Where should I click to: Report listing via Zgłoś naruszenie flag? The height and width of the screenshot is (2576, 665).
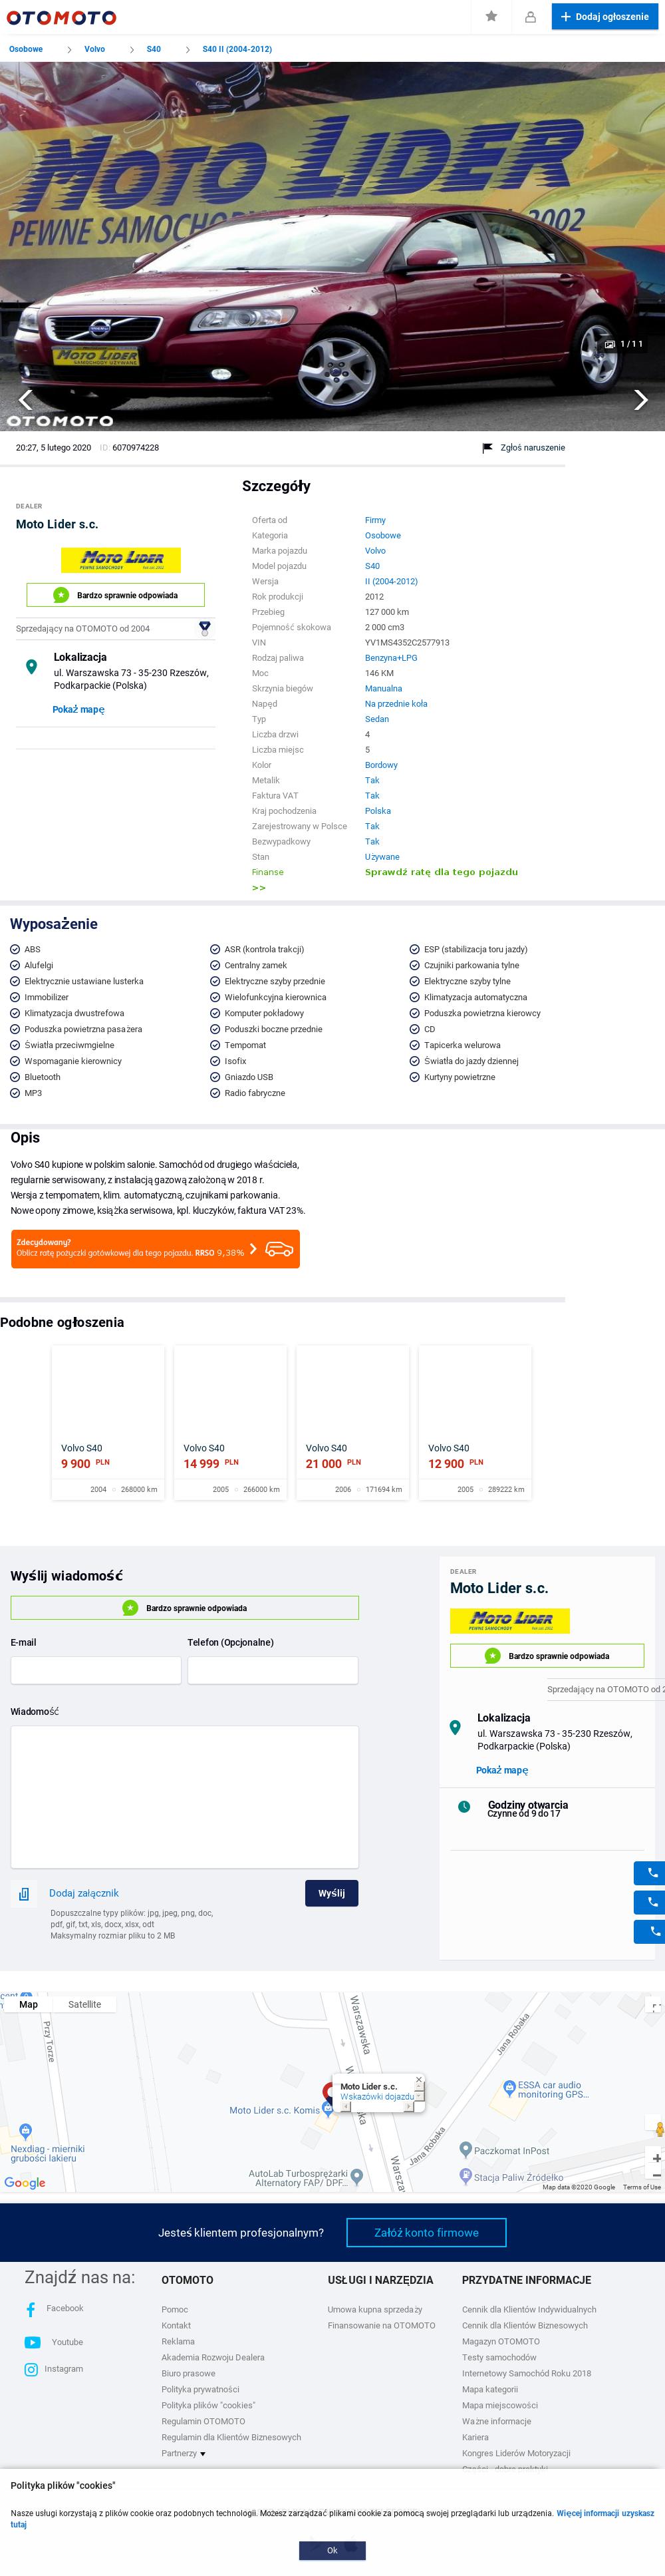coord(523,448)
